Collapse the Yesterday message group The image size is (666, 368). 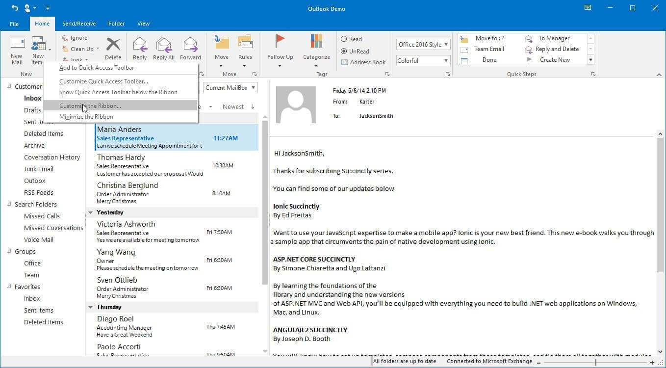[90, 213]
